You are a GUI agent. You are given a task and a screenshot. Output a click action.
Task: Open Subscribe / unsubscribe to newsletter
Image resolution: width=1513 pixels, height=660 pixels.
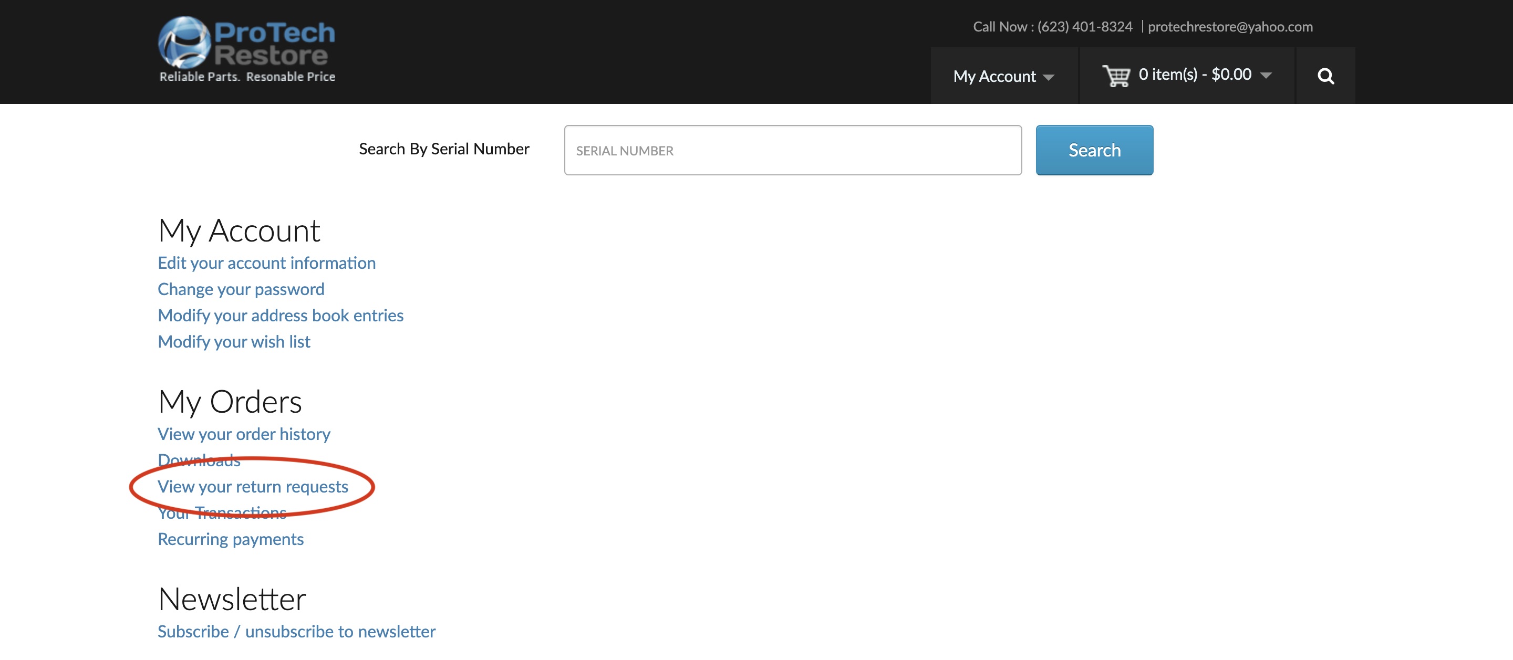point(296,631)
